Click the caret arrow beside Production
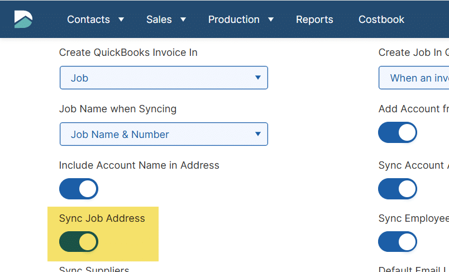The width and height of the screenshot is (449, 272). coord(271,20)
